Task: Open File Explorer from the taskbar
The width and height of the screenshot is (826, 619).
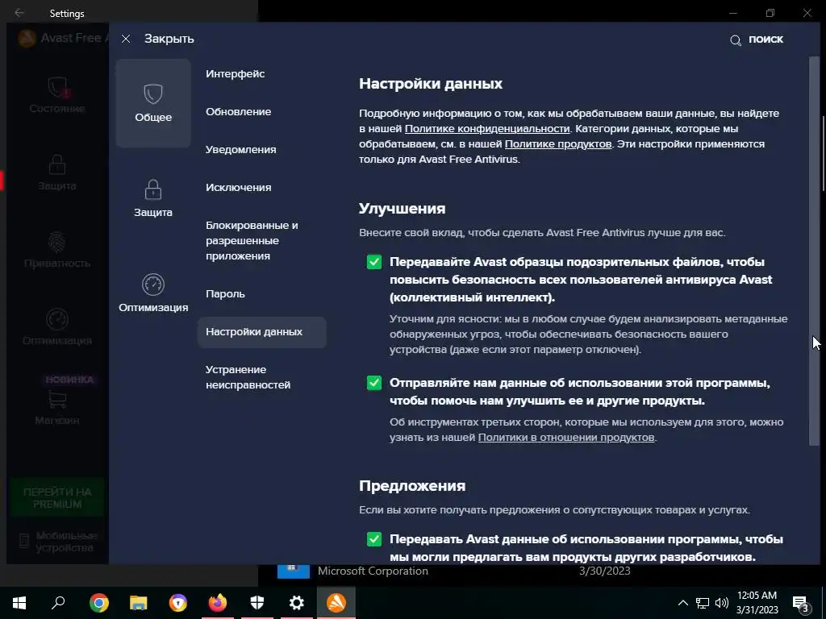Action: [139, 603]
